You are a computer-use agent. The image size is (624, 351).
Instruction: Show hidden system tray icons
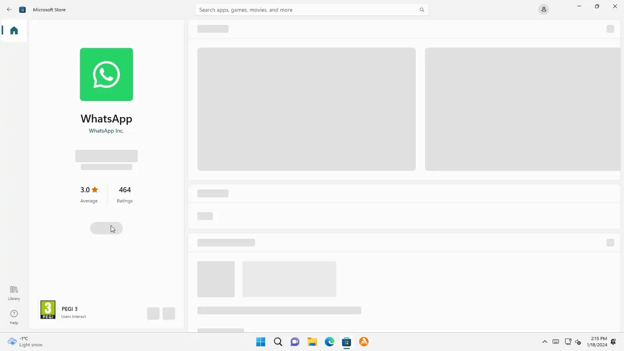pos(545,342)
